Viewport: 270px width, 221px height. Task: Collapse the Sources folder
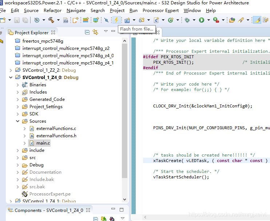coord(18,121)
